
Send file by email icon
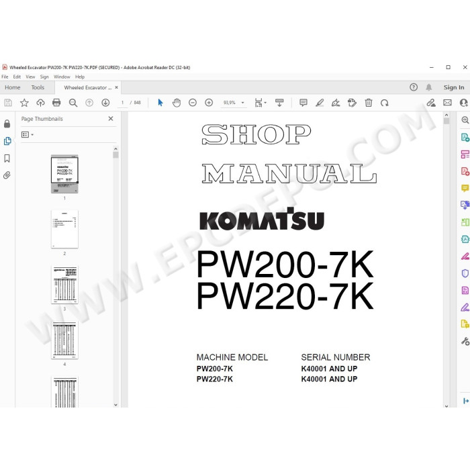pyautogui.click(x=448, y=103)
